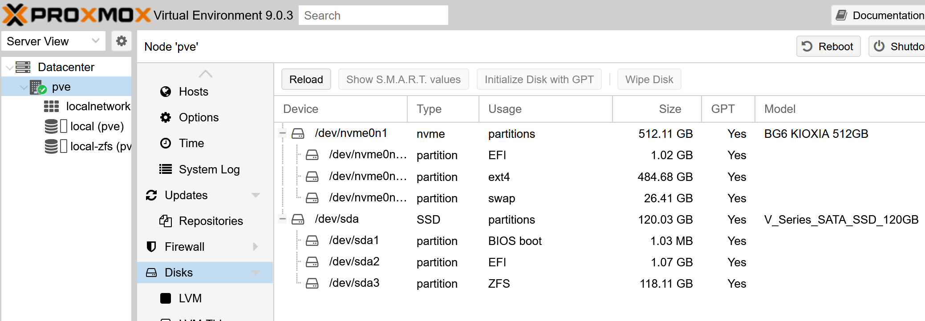Image resolution: width=925 pixels, height=321 pixels.
Task: Click the LVM square icon
Action: tap(166, 298)
